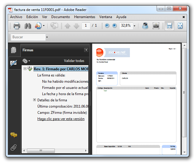This screenshot has width=196, height=163.
Task: Open the Edición menu
Action: coord(32,17)
